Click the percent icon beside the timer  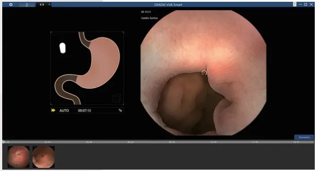tap(120, 110)
